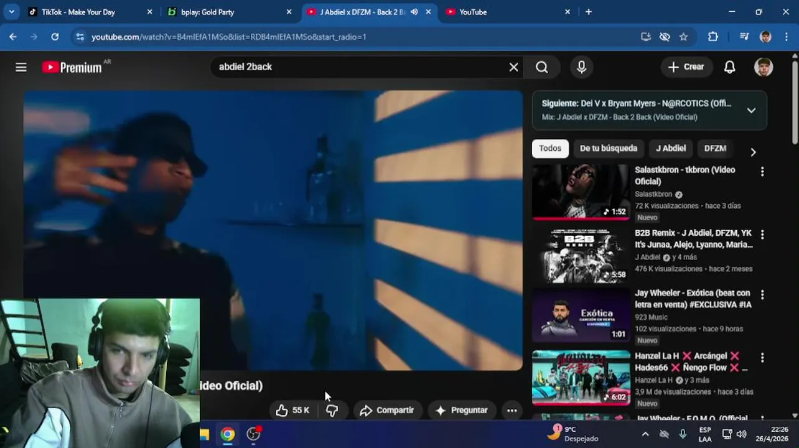The image size is (799, 448).
Task: Open options for Jay Wheeler Exótica video
Action: point(762,294)
